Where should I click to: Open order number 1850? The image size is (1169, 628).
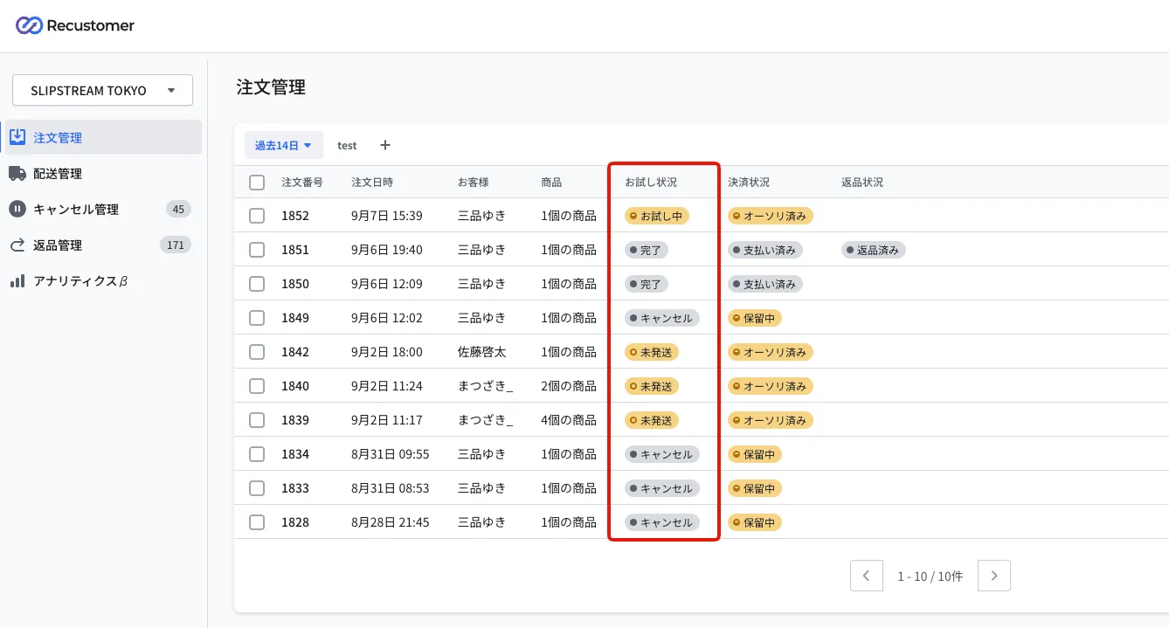(295, 284)
